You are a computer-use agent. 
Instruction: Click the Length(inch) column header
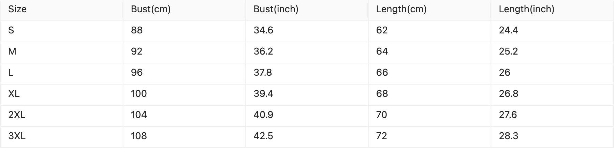point(526,9)
